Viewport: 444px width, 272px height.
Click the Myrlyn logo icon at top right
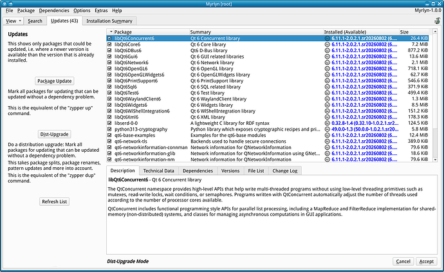437,21
